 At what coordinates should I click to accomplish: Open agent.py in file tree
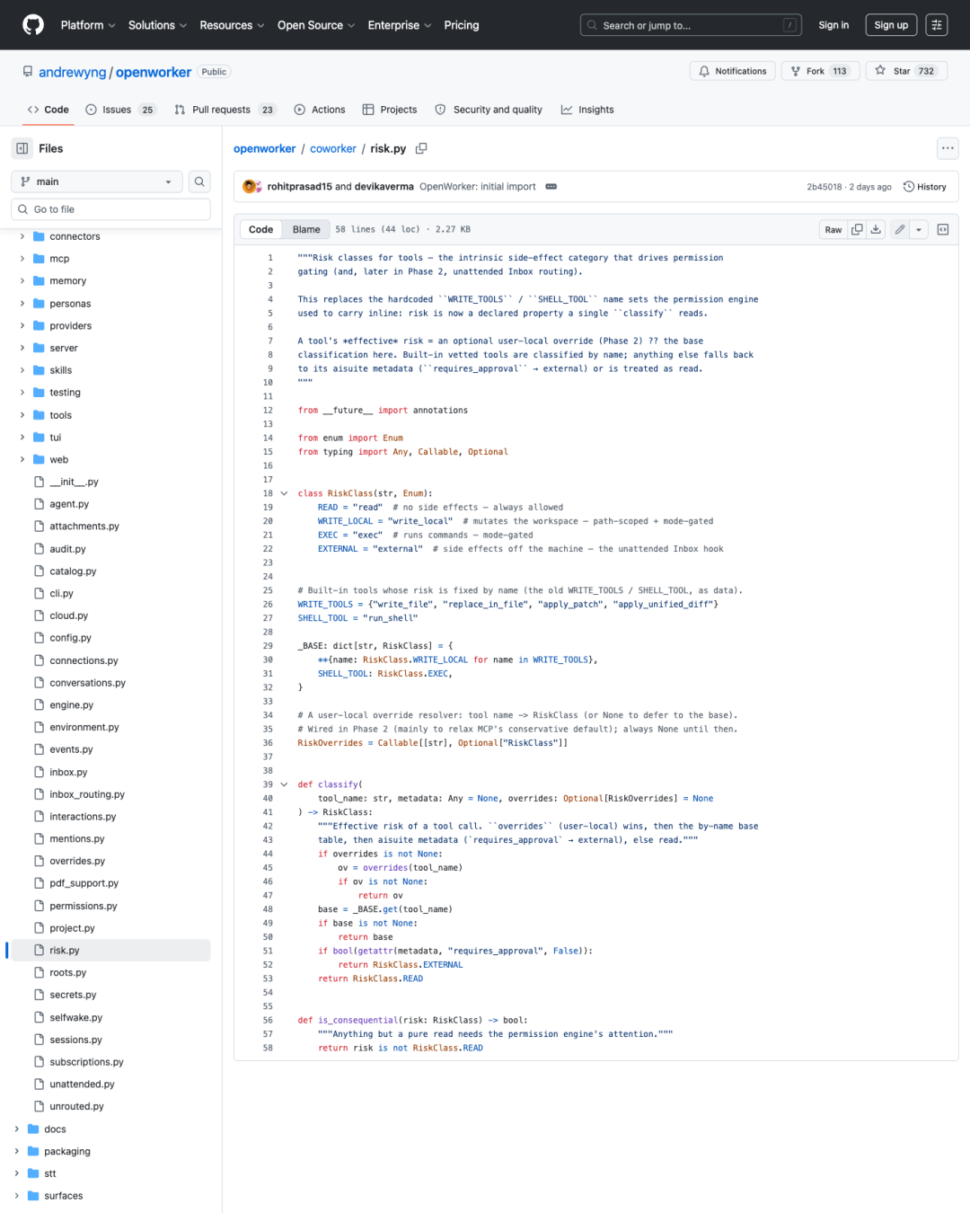[69, 504]
